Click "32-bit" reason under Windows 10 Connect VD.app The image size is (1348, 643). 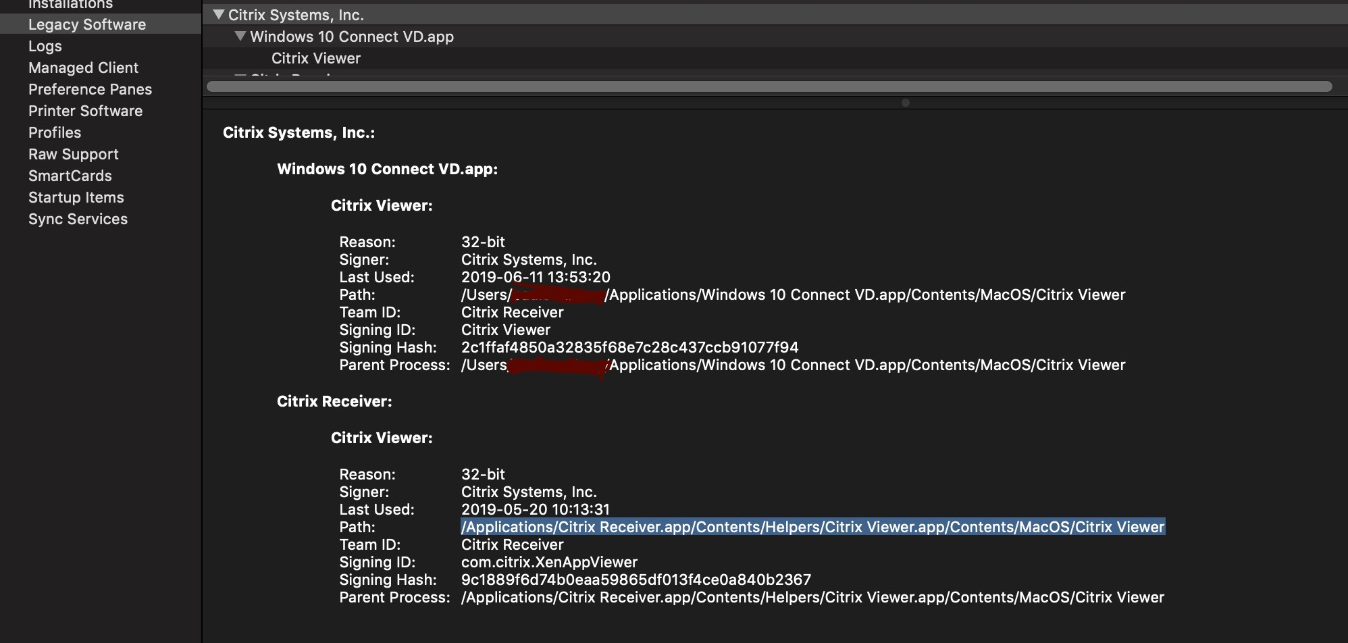(x=483, y=242)
